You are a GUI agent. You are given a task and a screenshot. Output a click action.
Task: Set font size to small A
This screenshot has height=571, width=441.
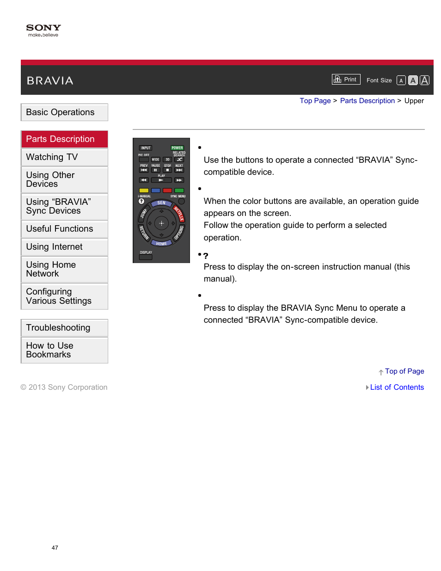coord(401,80)
